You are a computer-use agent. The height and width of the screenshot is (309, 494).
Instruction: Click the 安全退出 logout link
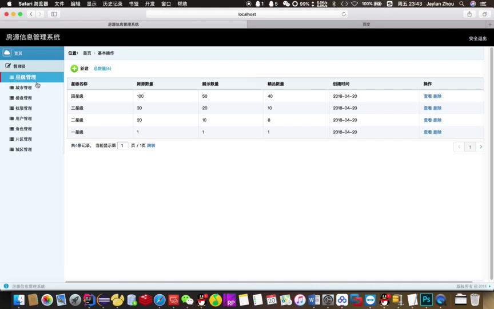pyautogui.click(x=477, y=38)
